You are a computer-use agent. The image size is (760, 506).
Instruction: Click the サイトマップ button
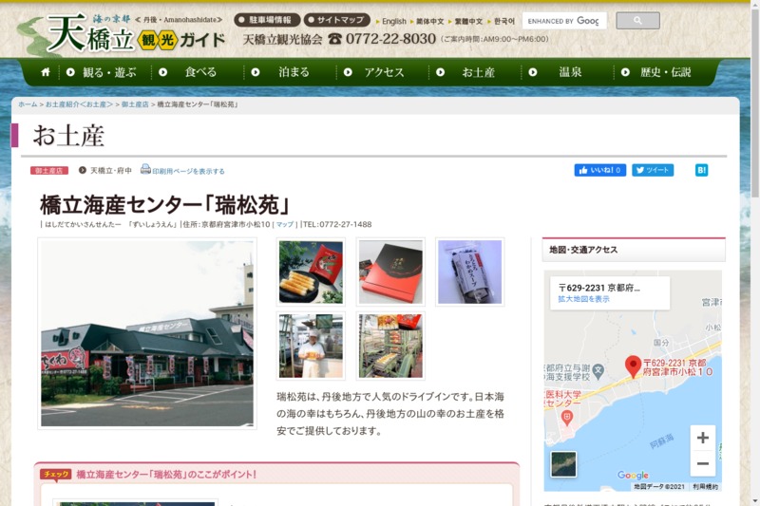coord(336,20)
